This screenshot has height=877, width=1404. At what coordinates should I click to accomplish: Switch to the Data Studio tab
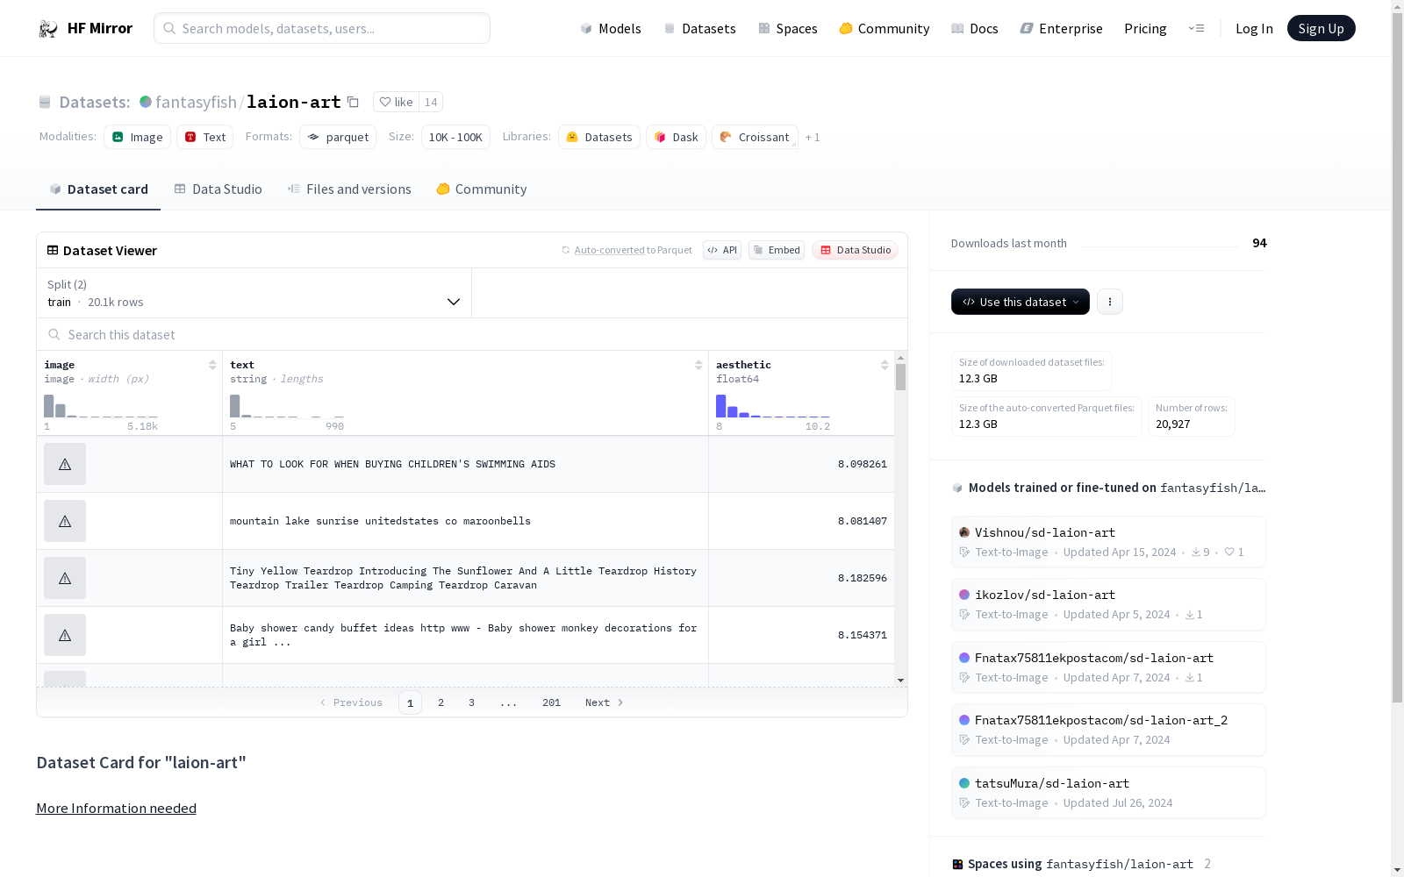218,189
